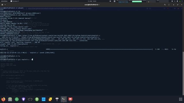
Task: Open the file archive manager in the dock
Action: coord(10,99)
